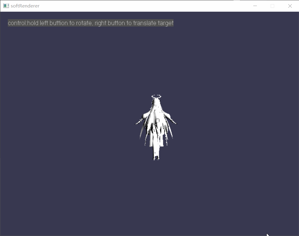Close the softRenderer window
The width and height of the screenshot is (299, 236).
tap(290, 6)
